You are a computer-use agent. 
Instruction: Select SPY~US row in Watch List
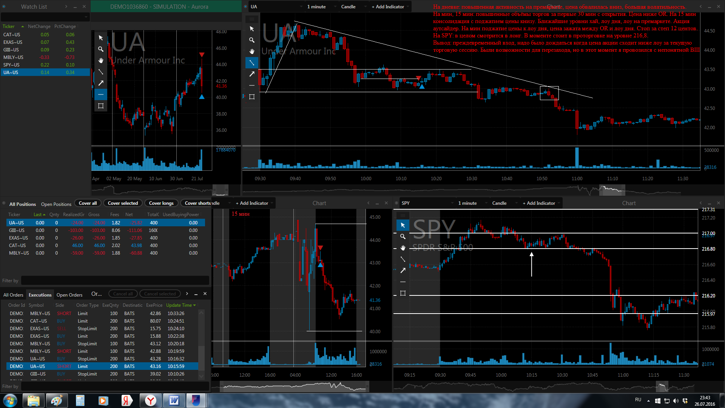[x=45, y=65]
